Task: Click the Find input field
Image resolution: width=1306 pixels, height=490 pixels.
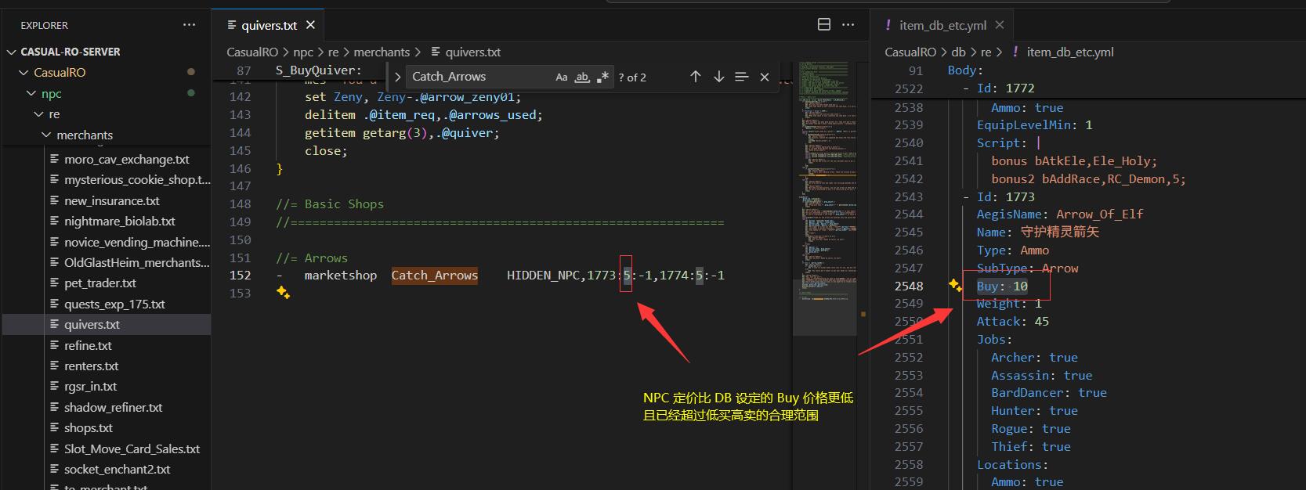Action: (479, 77)
